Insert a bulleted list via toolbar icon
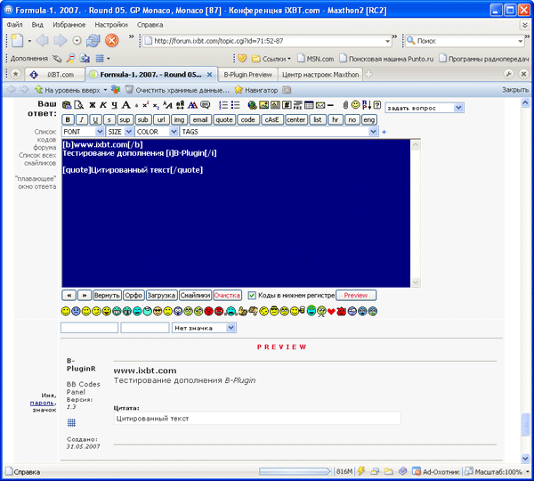This screenshot has height=481, width=534. click(235, 105)
